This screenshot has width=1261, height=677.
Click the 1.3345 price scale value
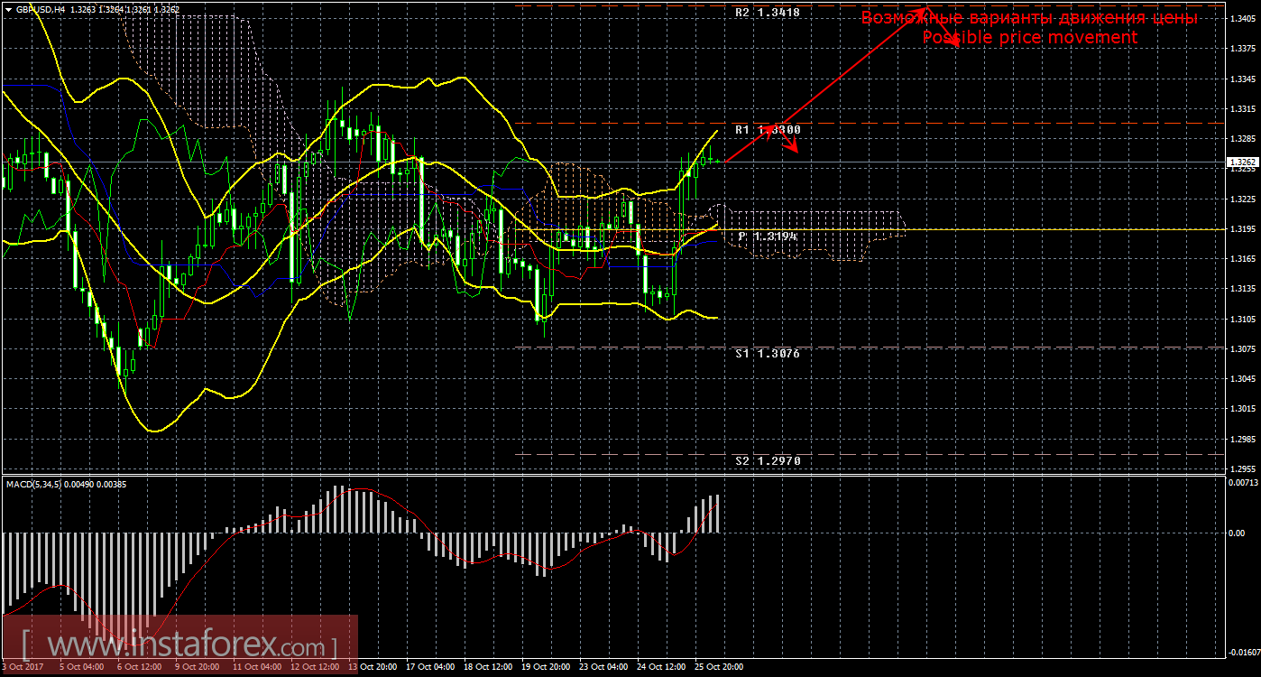(x=1242, y=79)
